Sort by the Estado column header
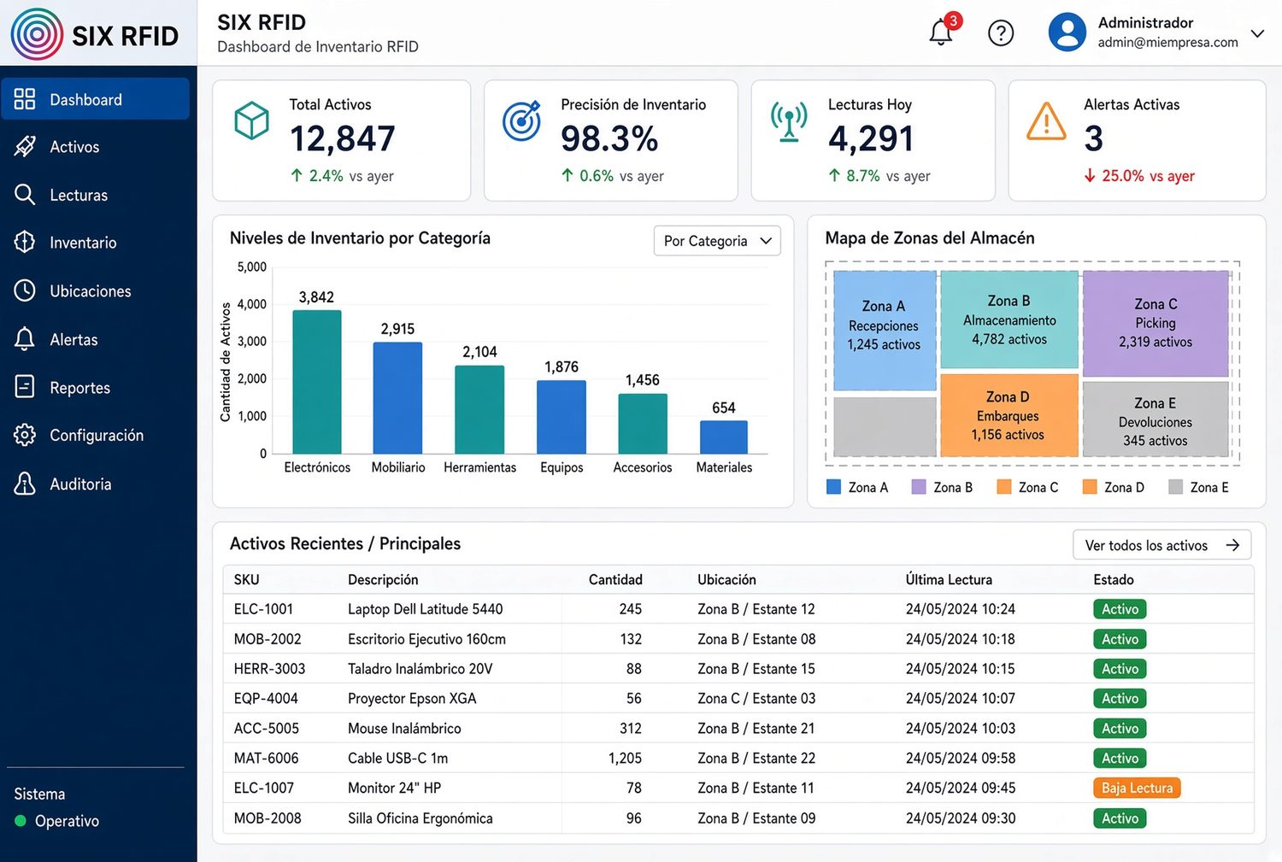The image size is (1282, 862). point(1114,579)
